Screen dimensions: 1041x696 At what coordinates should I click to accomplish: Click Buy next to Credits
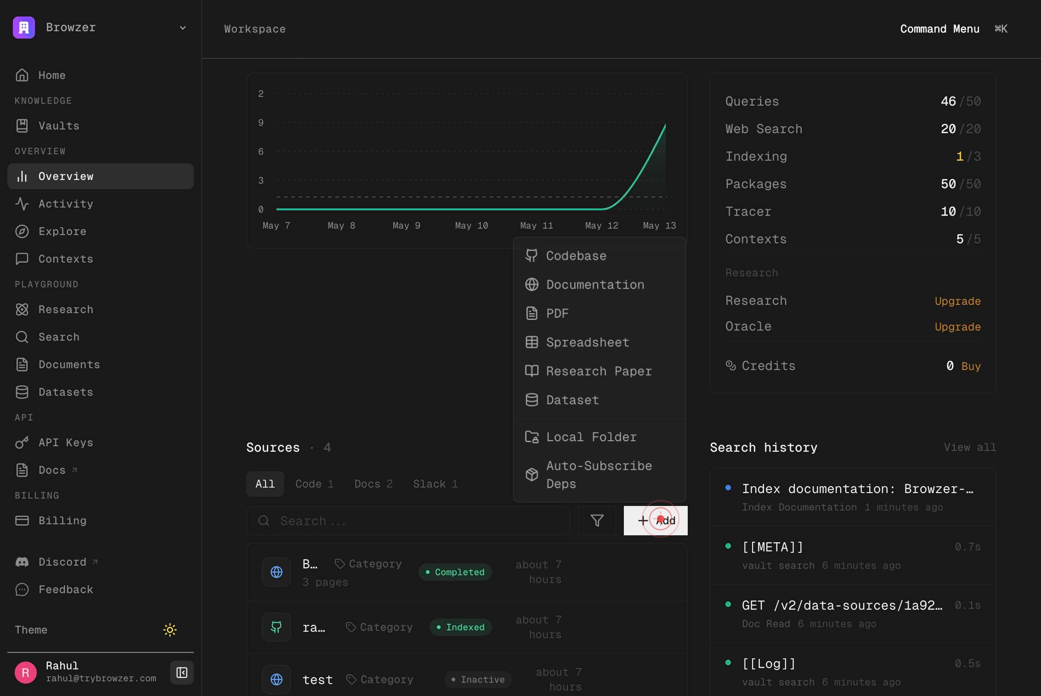click(971, 366)
